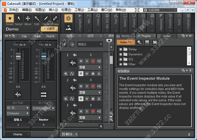Click the crossed-lines plugin browser icon
The height and width of the screenshot is (140, 197).
[155, 42]
